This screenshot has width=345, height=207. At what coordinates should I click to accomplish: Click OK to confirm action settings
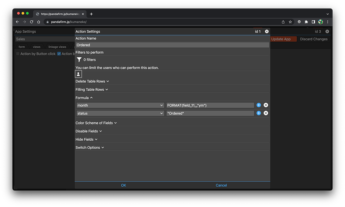123,185
